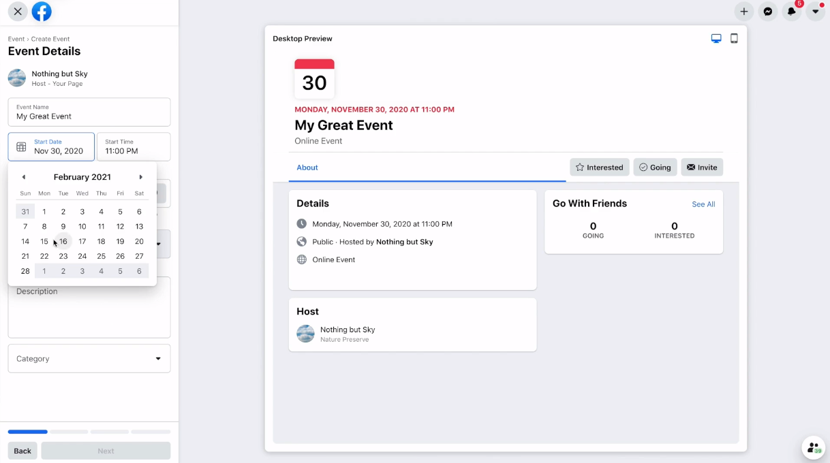Click the globe icon beside Public hosted info
830x463 pixels.
[302, 241]
